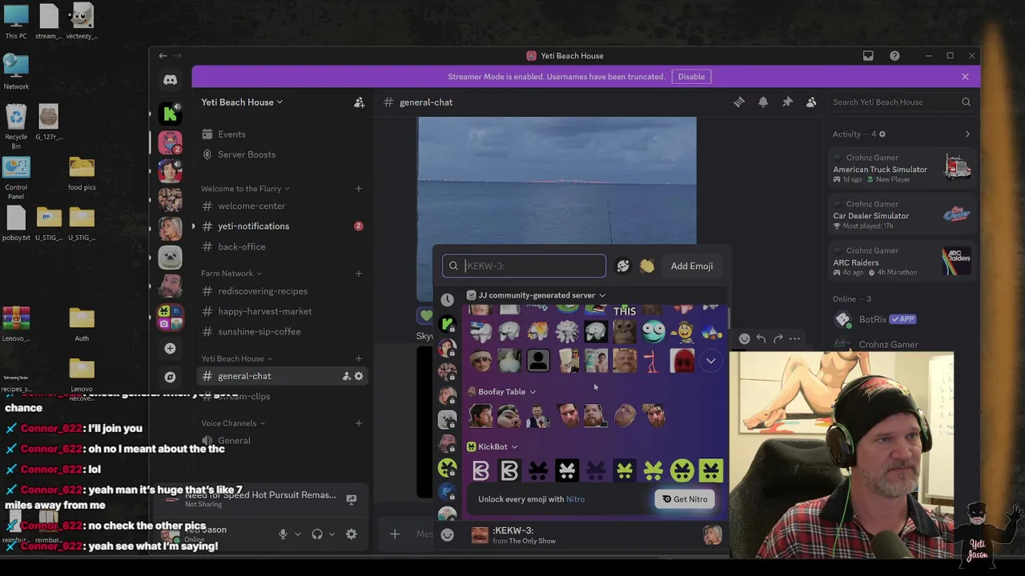Collapse Voice Channels category

233,423
